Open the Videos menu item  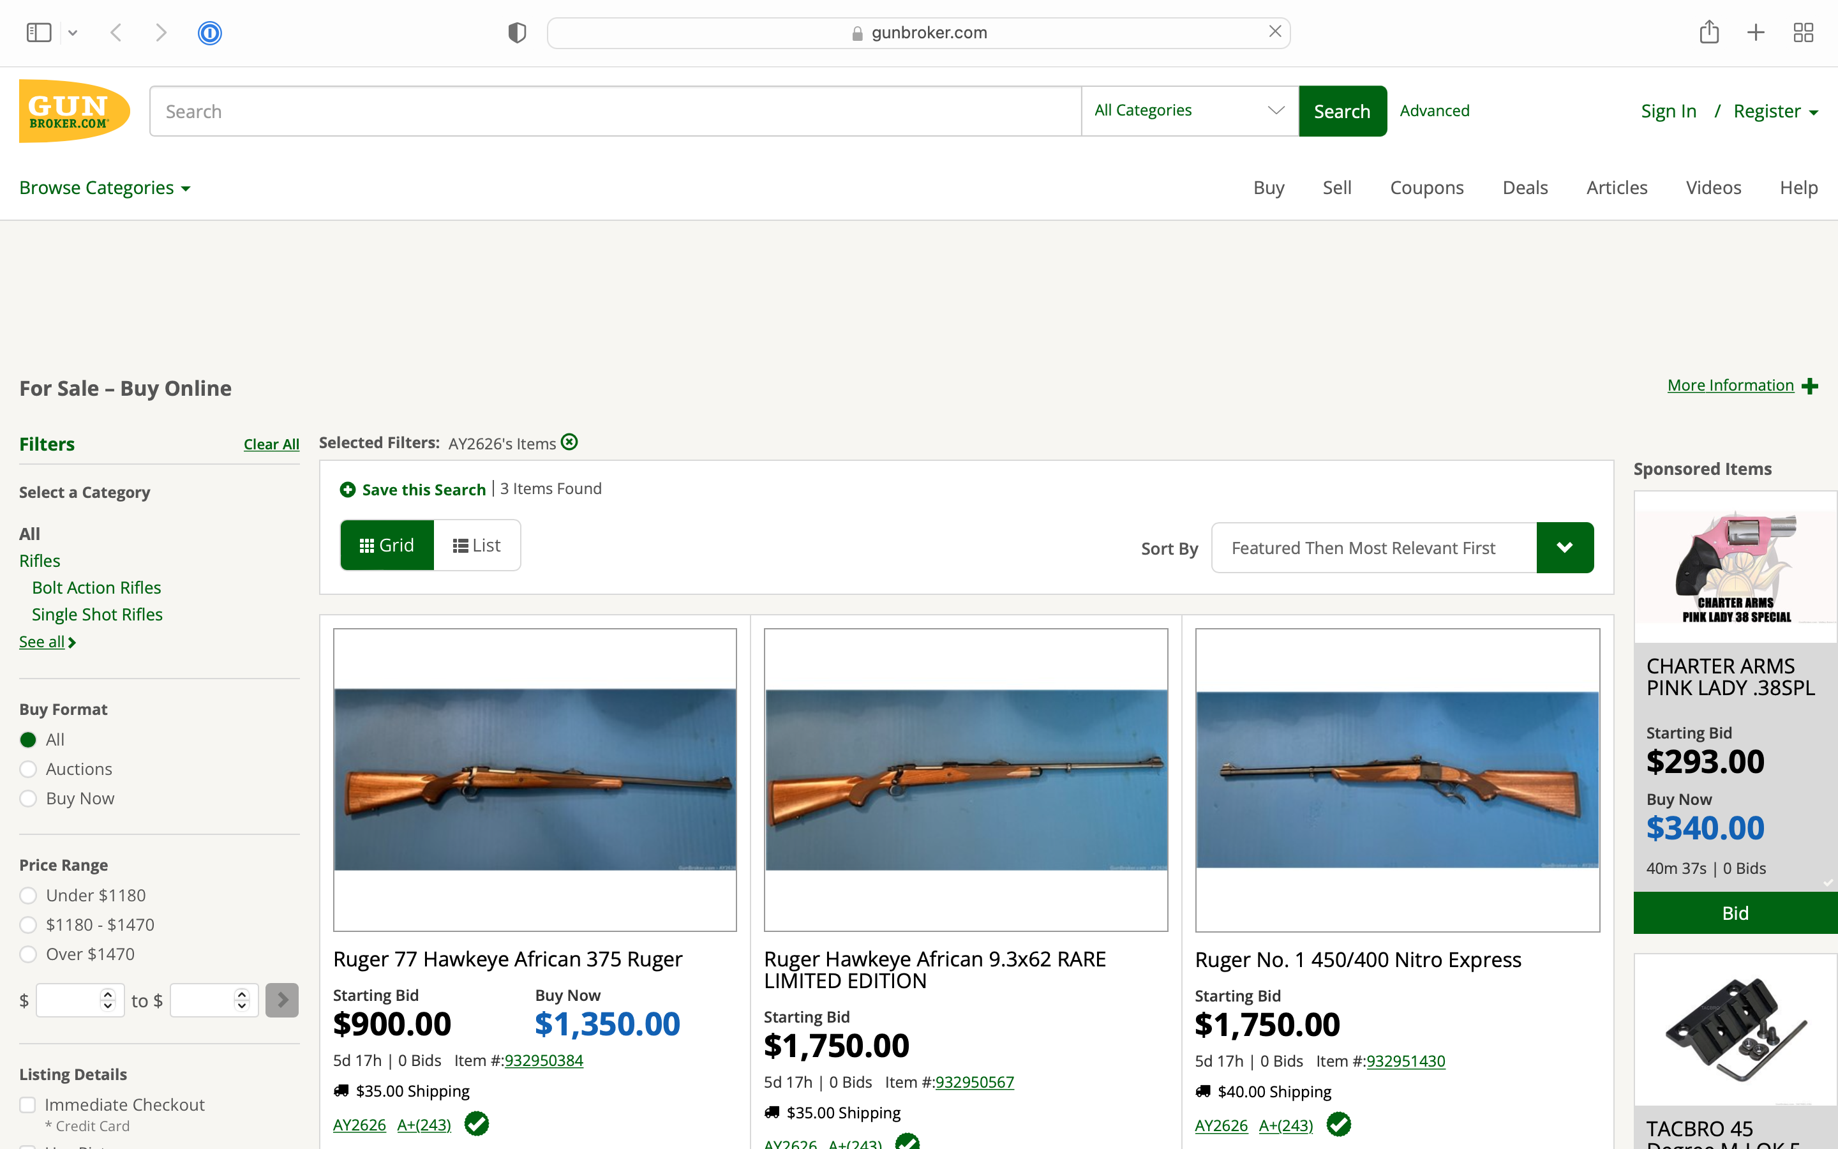[1714, 188]
